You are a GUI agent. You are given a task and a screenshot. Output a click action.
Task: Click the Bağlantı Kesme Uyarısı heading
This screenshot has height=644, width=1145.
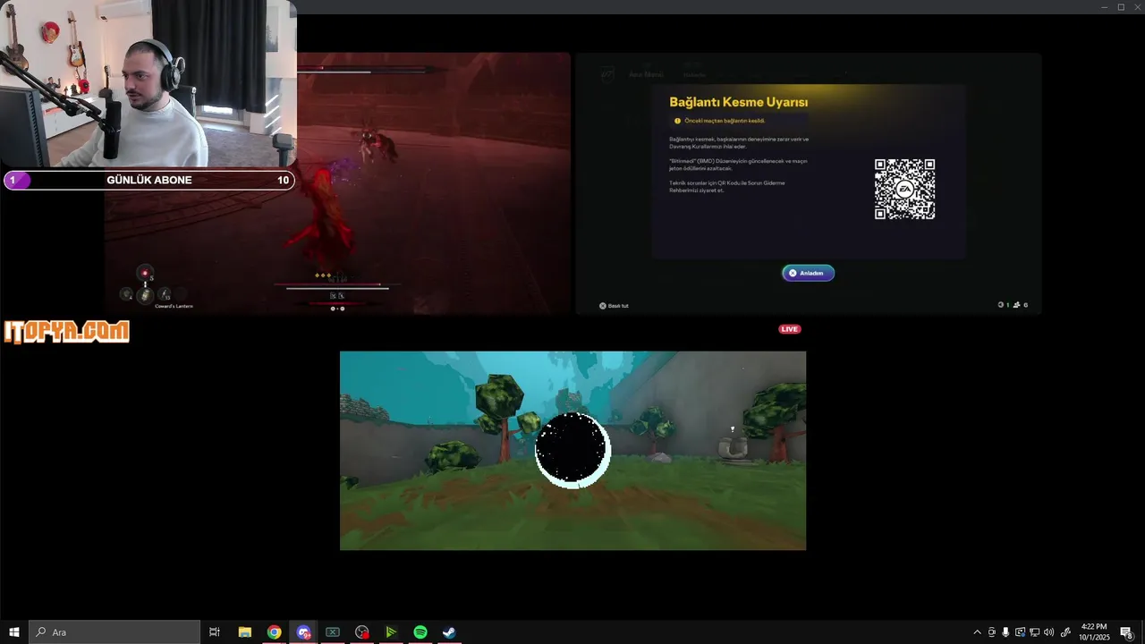[738, 102]
